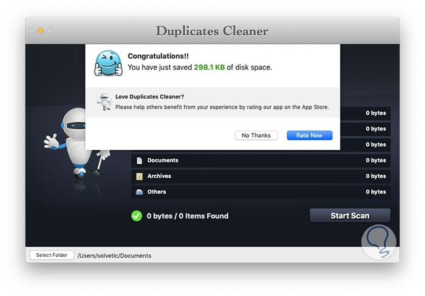Screen dimensions: 425x296
Task: Click the small robot icon beside Love Duplicates Cleaner
Action: click(x=104, y=101)
